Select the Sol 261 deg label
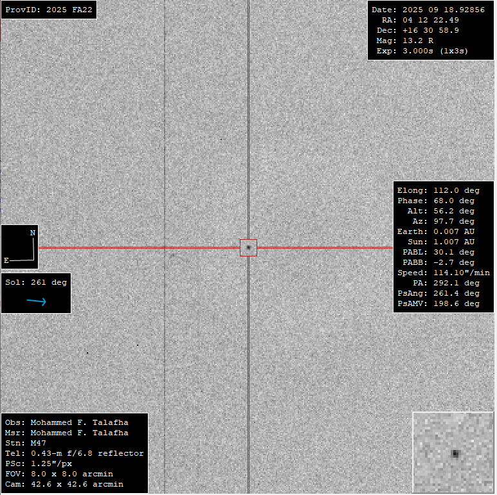The image size is (497, 495). 35,282
